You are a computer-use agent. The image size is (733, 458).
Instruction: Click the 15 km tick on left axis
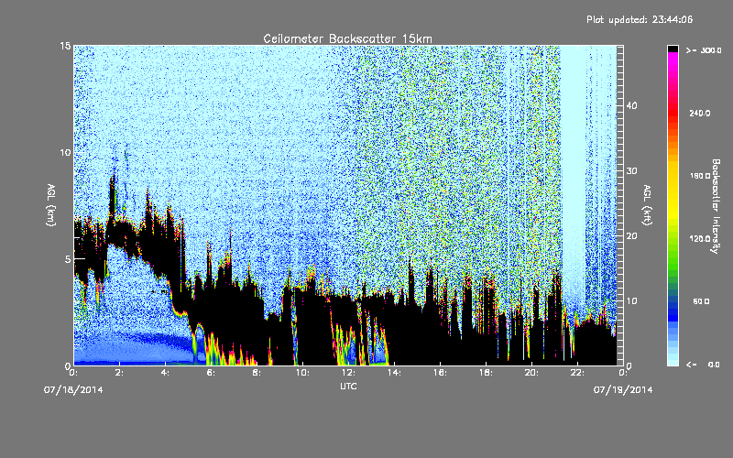65,46
